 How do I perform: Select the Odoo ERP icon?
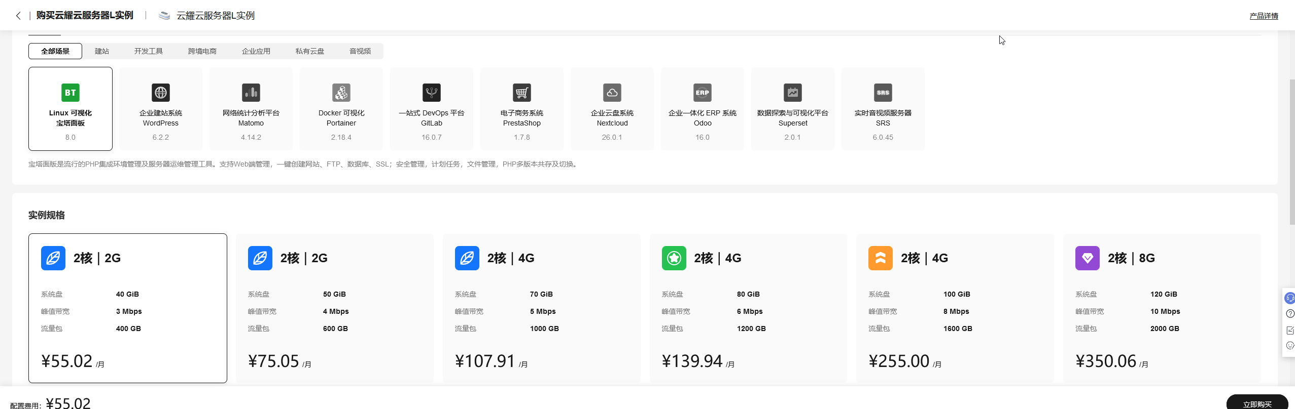pyautogui.click(x=703, y=93)
